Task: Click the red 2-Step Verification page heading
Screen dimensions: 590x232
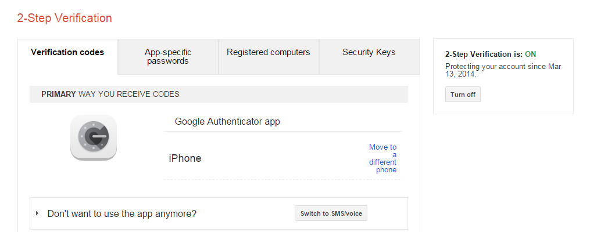Action: point(65,18)
